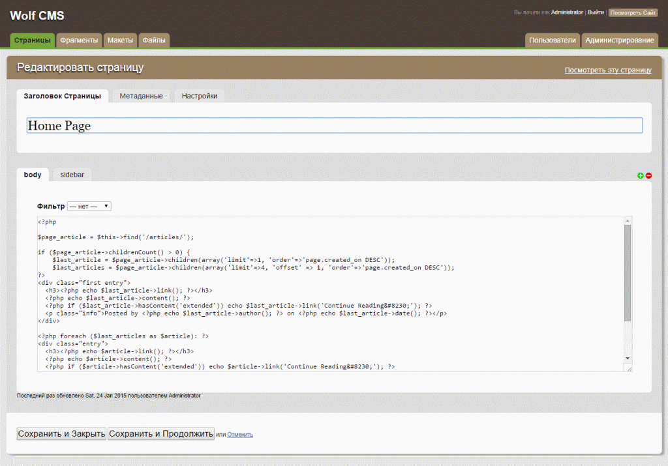
Task: Follow the Посмотреть эту страницу link
Action: point(608,70)
